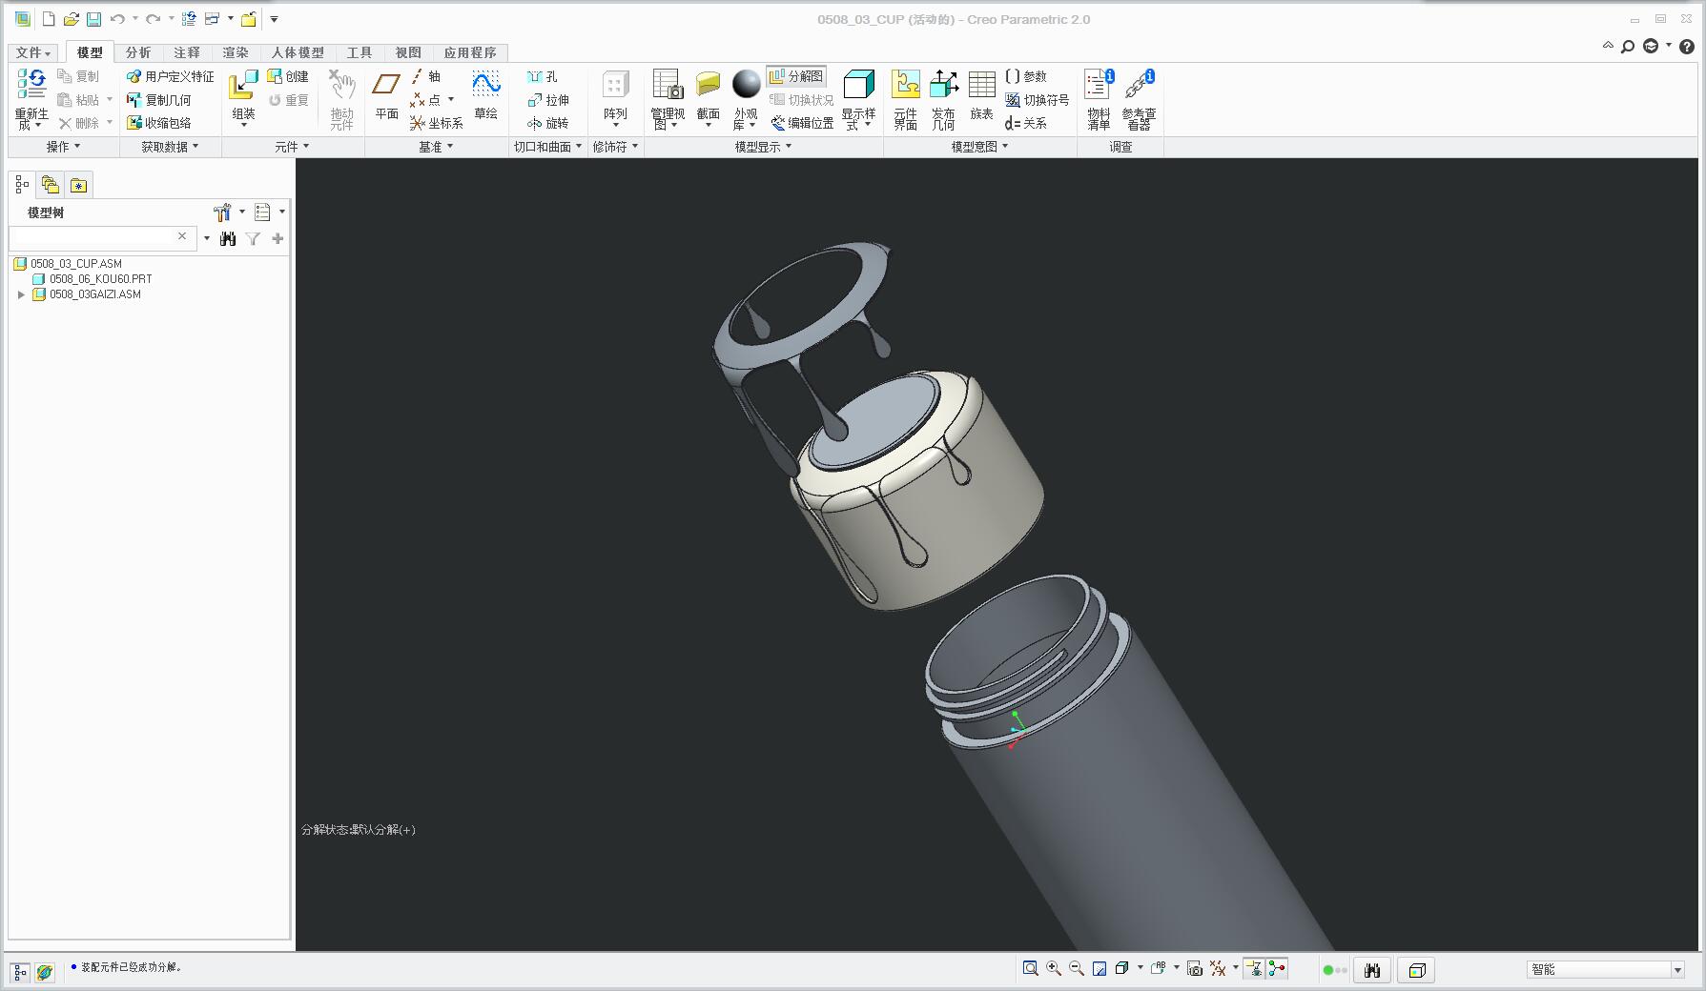This screenshot has height=991, width=1706.
Task: Switch to the Favorites tab icon
Action: pyautogui.click(x=78, y=185)
